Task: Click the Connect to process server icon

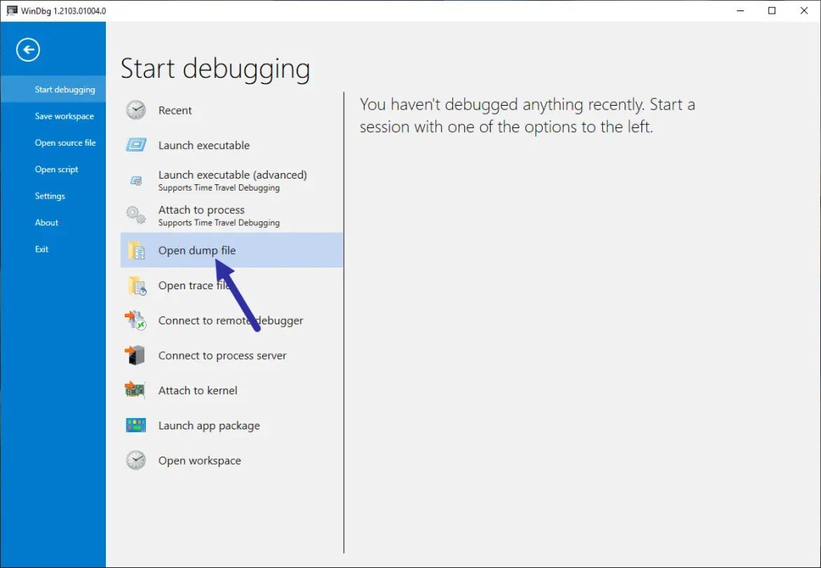Action: pyautogui.click(x=136, y=355)
